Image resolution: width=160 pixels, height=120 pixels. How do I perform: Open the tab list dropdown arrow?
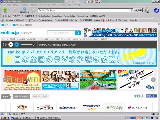click(x=155, y=20)
